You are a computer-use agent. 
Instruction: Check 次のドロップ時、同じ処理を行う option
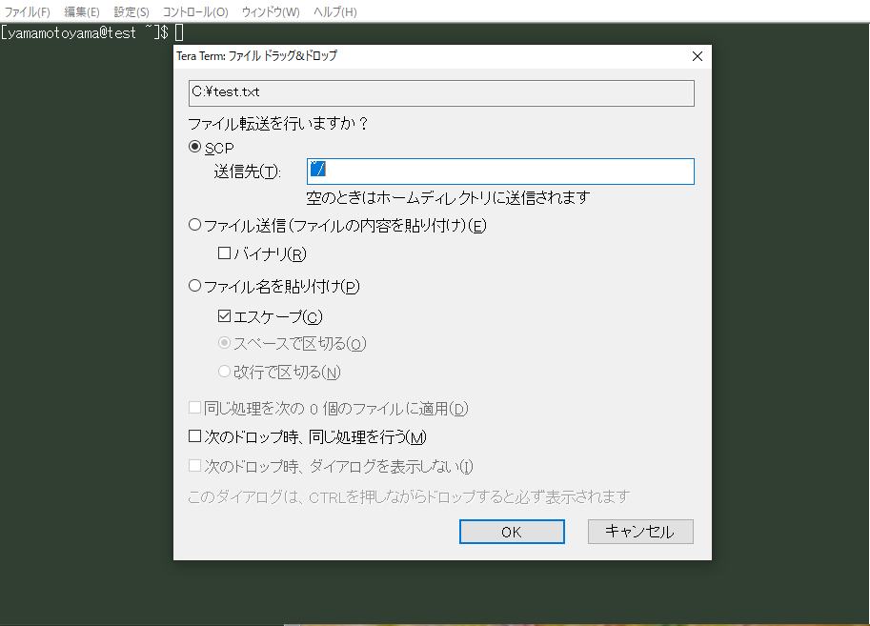pos(196,437)
